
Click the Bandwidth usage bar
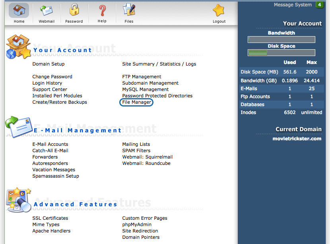(281, 40)
